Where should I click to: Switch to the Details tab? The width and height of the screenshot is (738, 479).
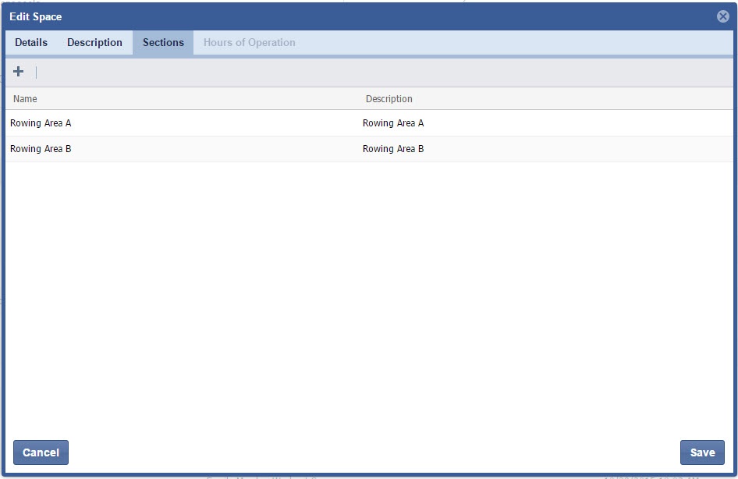31,43
